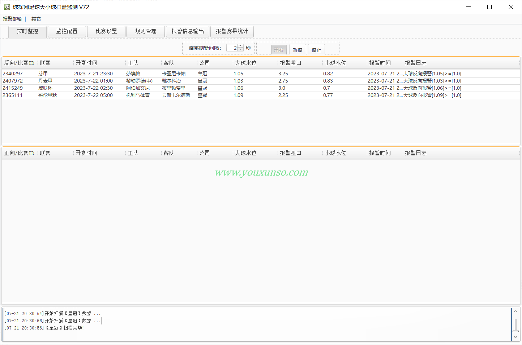Decrease the odds refresh interval with down arrow

pyautogui.click(x=241, y=50)
